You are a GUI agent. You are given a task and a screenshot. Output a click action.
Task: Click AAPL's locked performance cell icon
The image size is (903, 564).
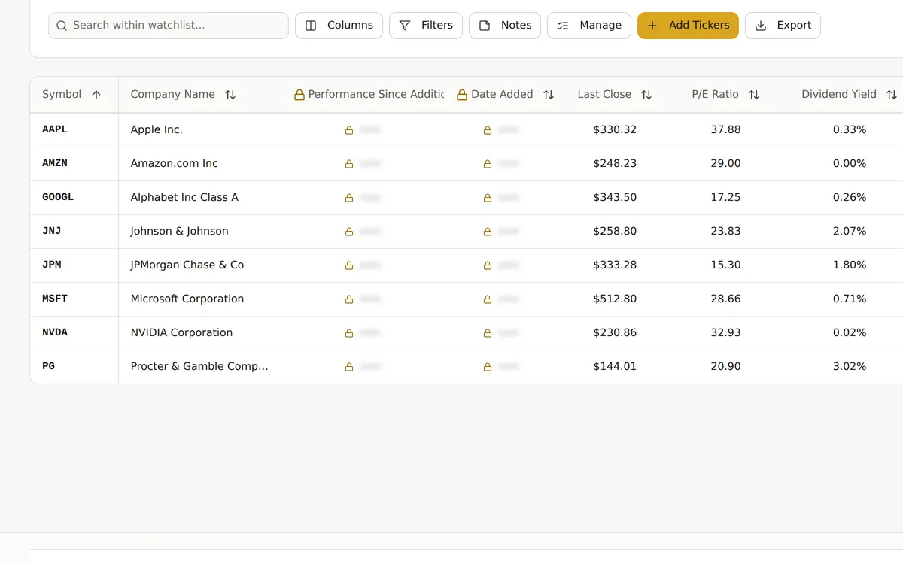pos(349,130)
